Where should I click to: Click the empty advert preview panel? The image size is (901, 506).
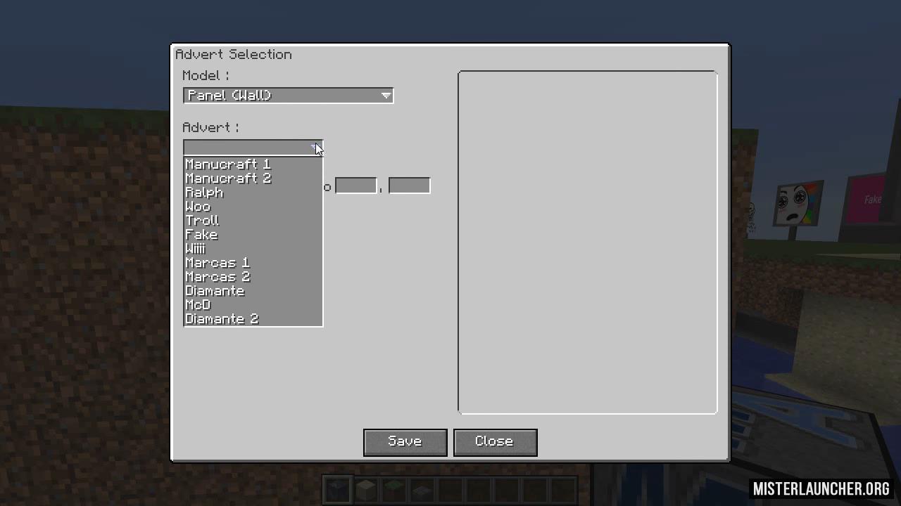pos(588,242)
